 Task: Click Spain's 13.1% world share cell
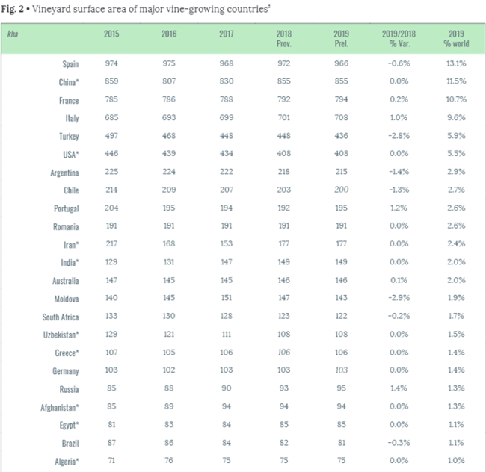455,64
